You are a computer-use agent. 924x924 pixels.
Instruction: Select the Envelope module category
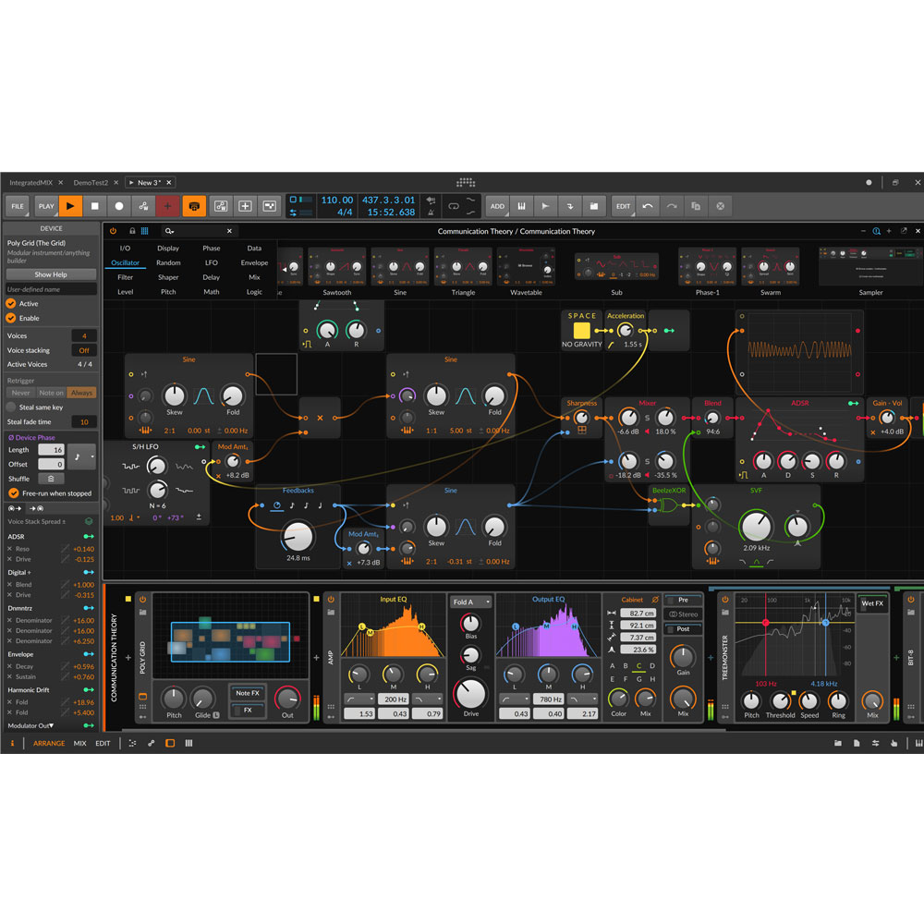[254, 262]
